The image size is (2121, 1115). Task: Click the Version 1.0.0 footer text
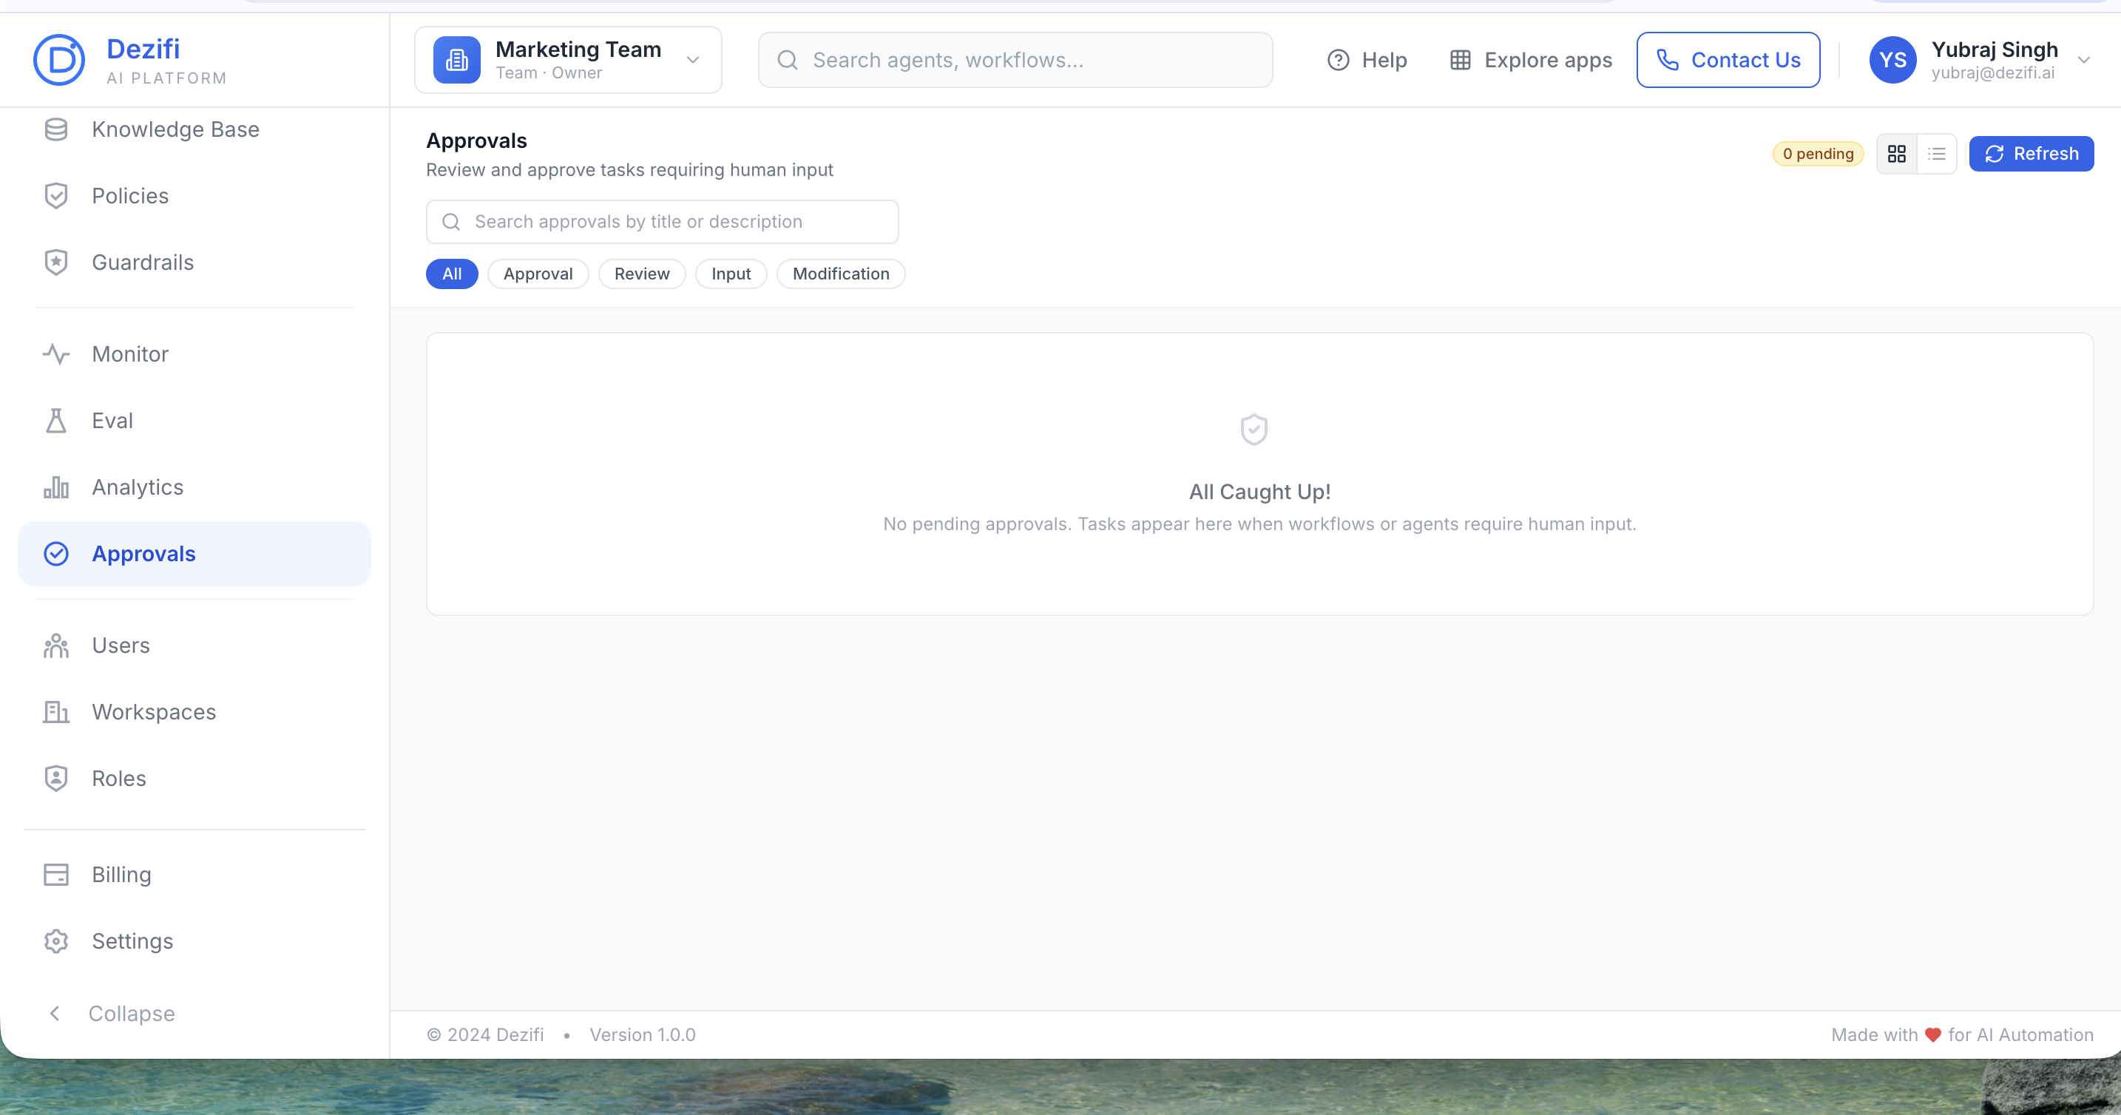pos(642,1035)
